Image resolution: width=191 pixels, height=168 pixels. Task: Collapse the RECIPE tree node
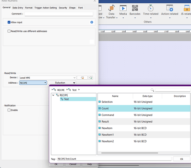coord(53,95)
